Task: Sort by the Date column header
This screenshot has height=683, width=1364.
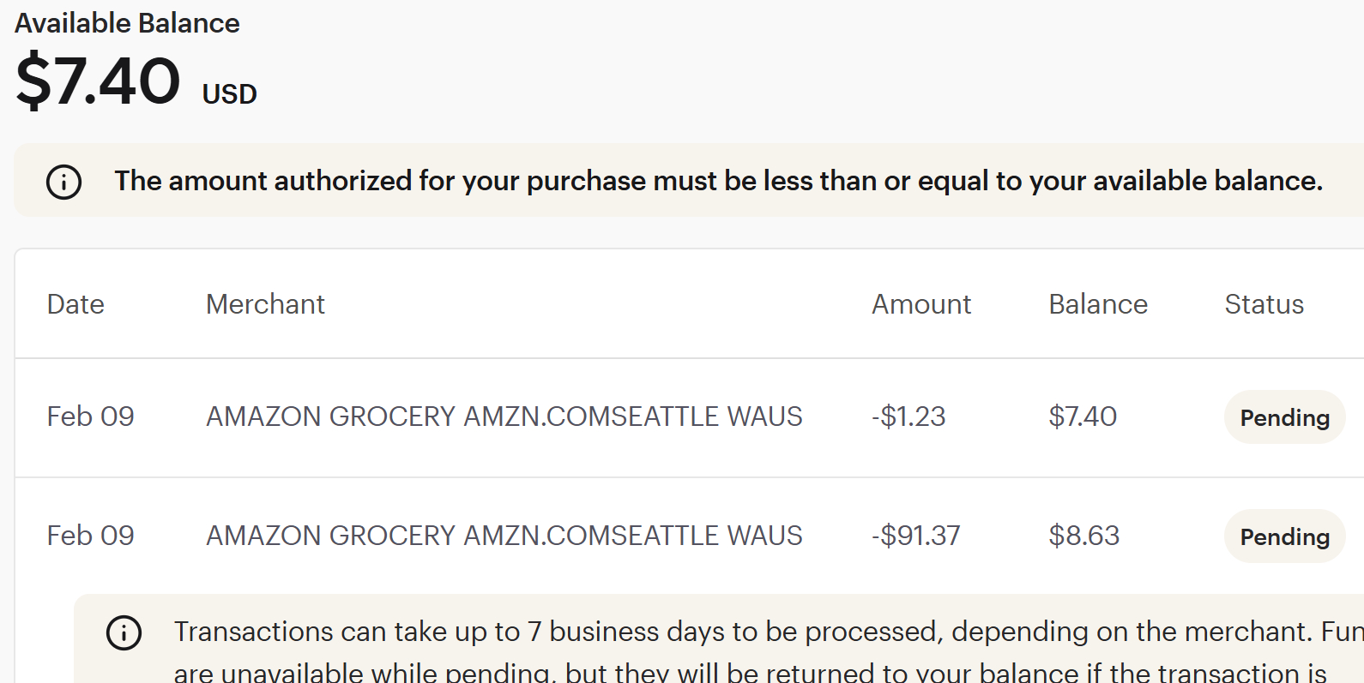Action: pos(75,304)
